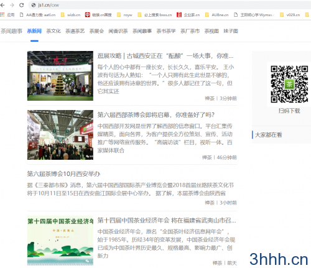Open the apps grid bookmark icon

pyautogui.click(x=2, y=14)
